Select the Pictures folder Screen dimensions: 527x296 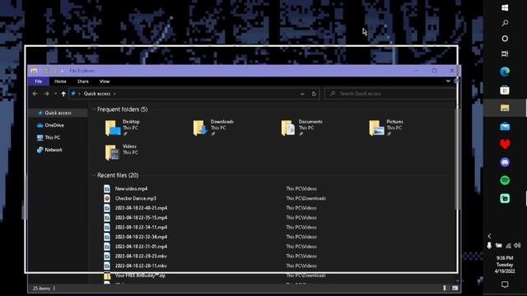pyautogui.click(x=386, y=127)
